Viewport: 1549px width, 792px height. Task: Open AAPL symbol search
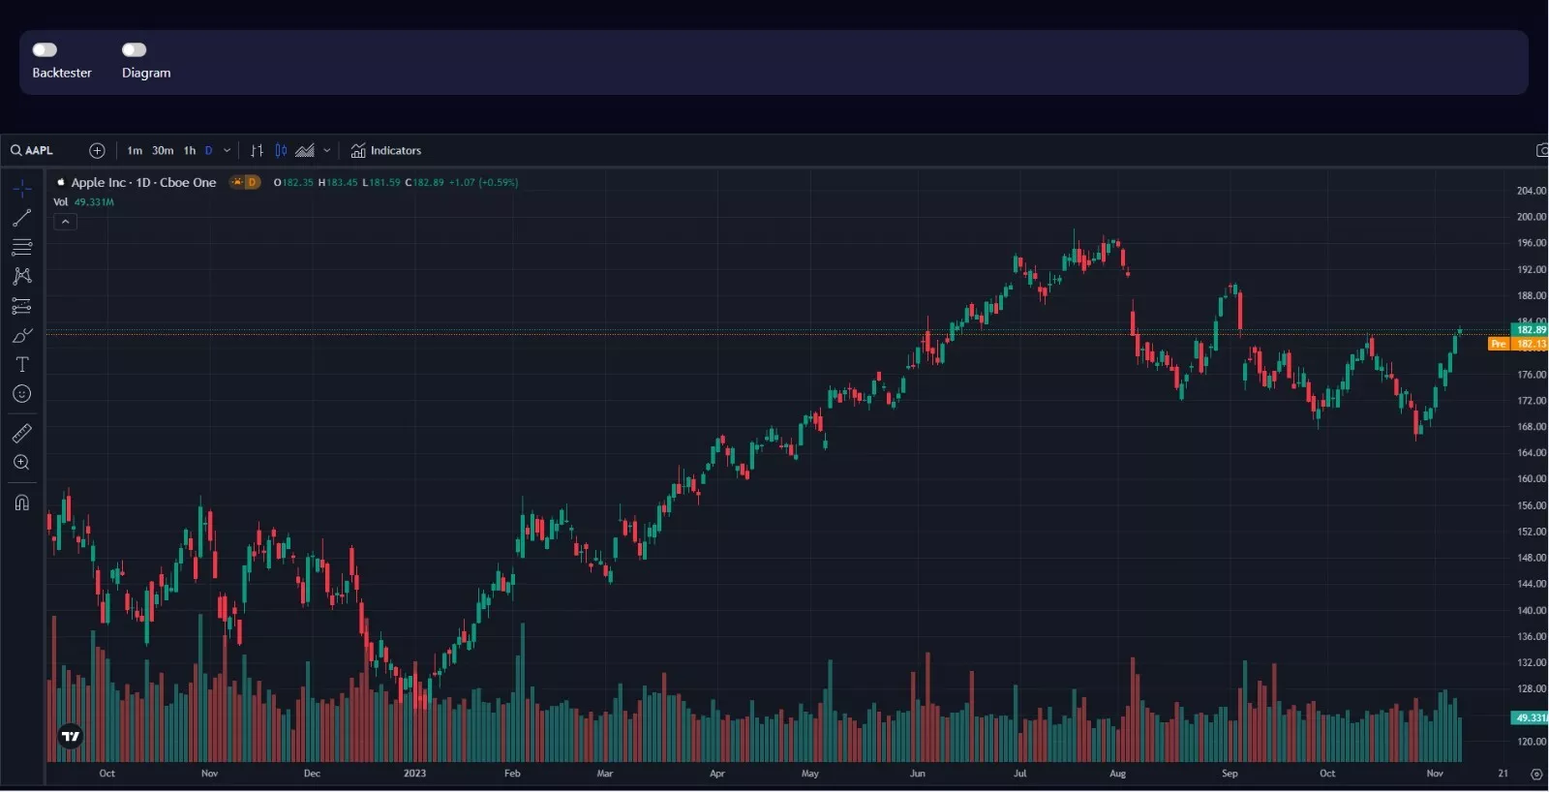32,150
